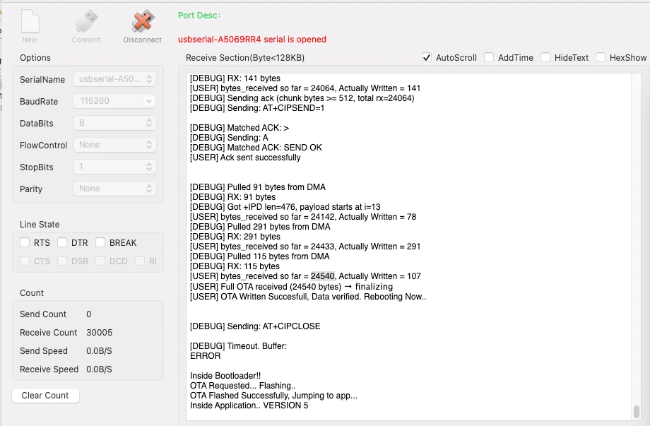This screenshot has height=426, width=650.
Task: Open the DataBits dropdown
Action: [114, 123]
